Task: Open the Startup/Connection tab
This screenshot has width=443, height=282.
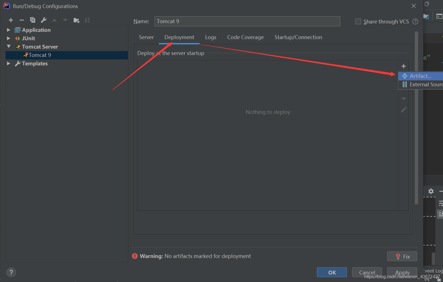Action: click(x=298, y=37)
